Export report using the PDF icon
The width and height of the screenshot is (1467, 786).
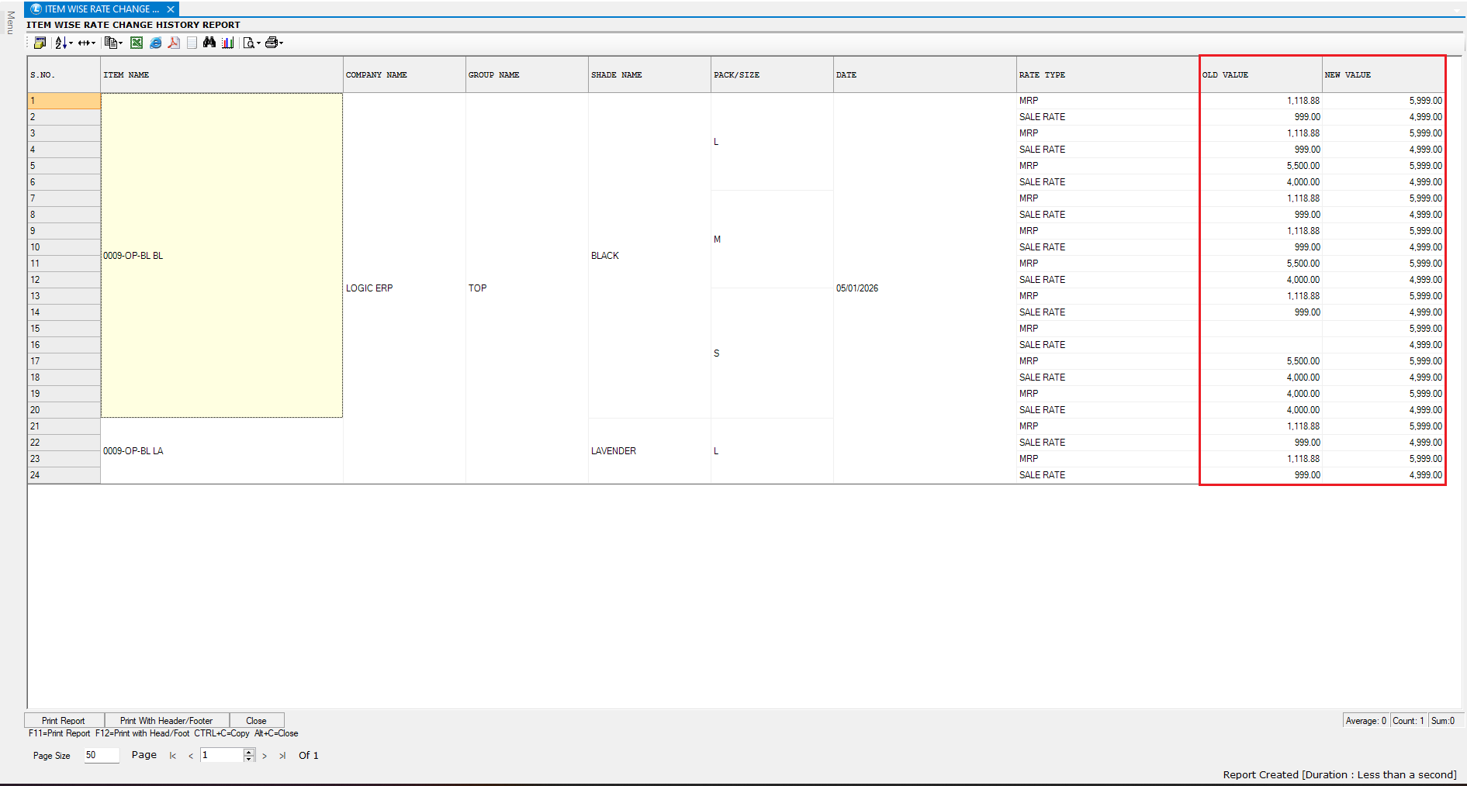tap(174, 43)
